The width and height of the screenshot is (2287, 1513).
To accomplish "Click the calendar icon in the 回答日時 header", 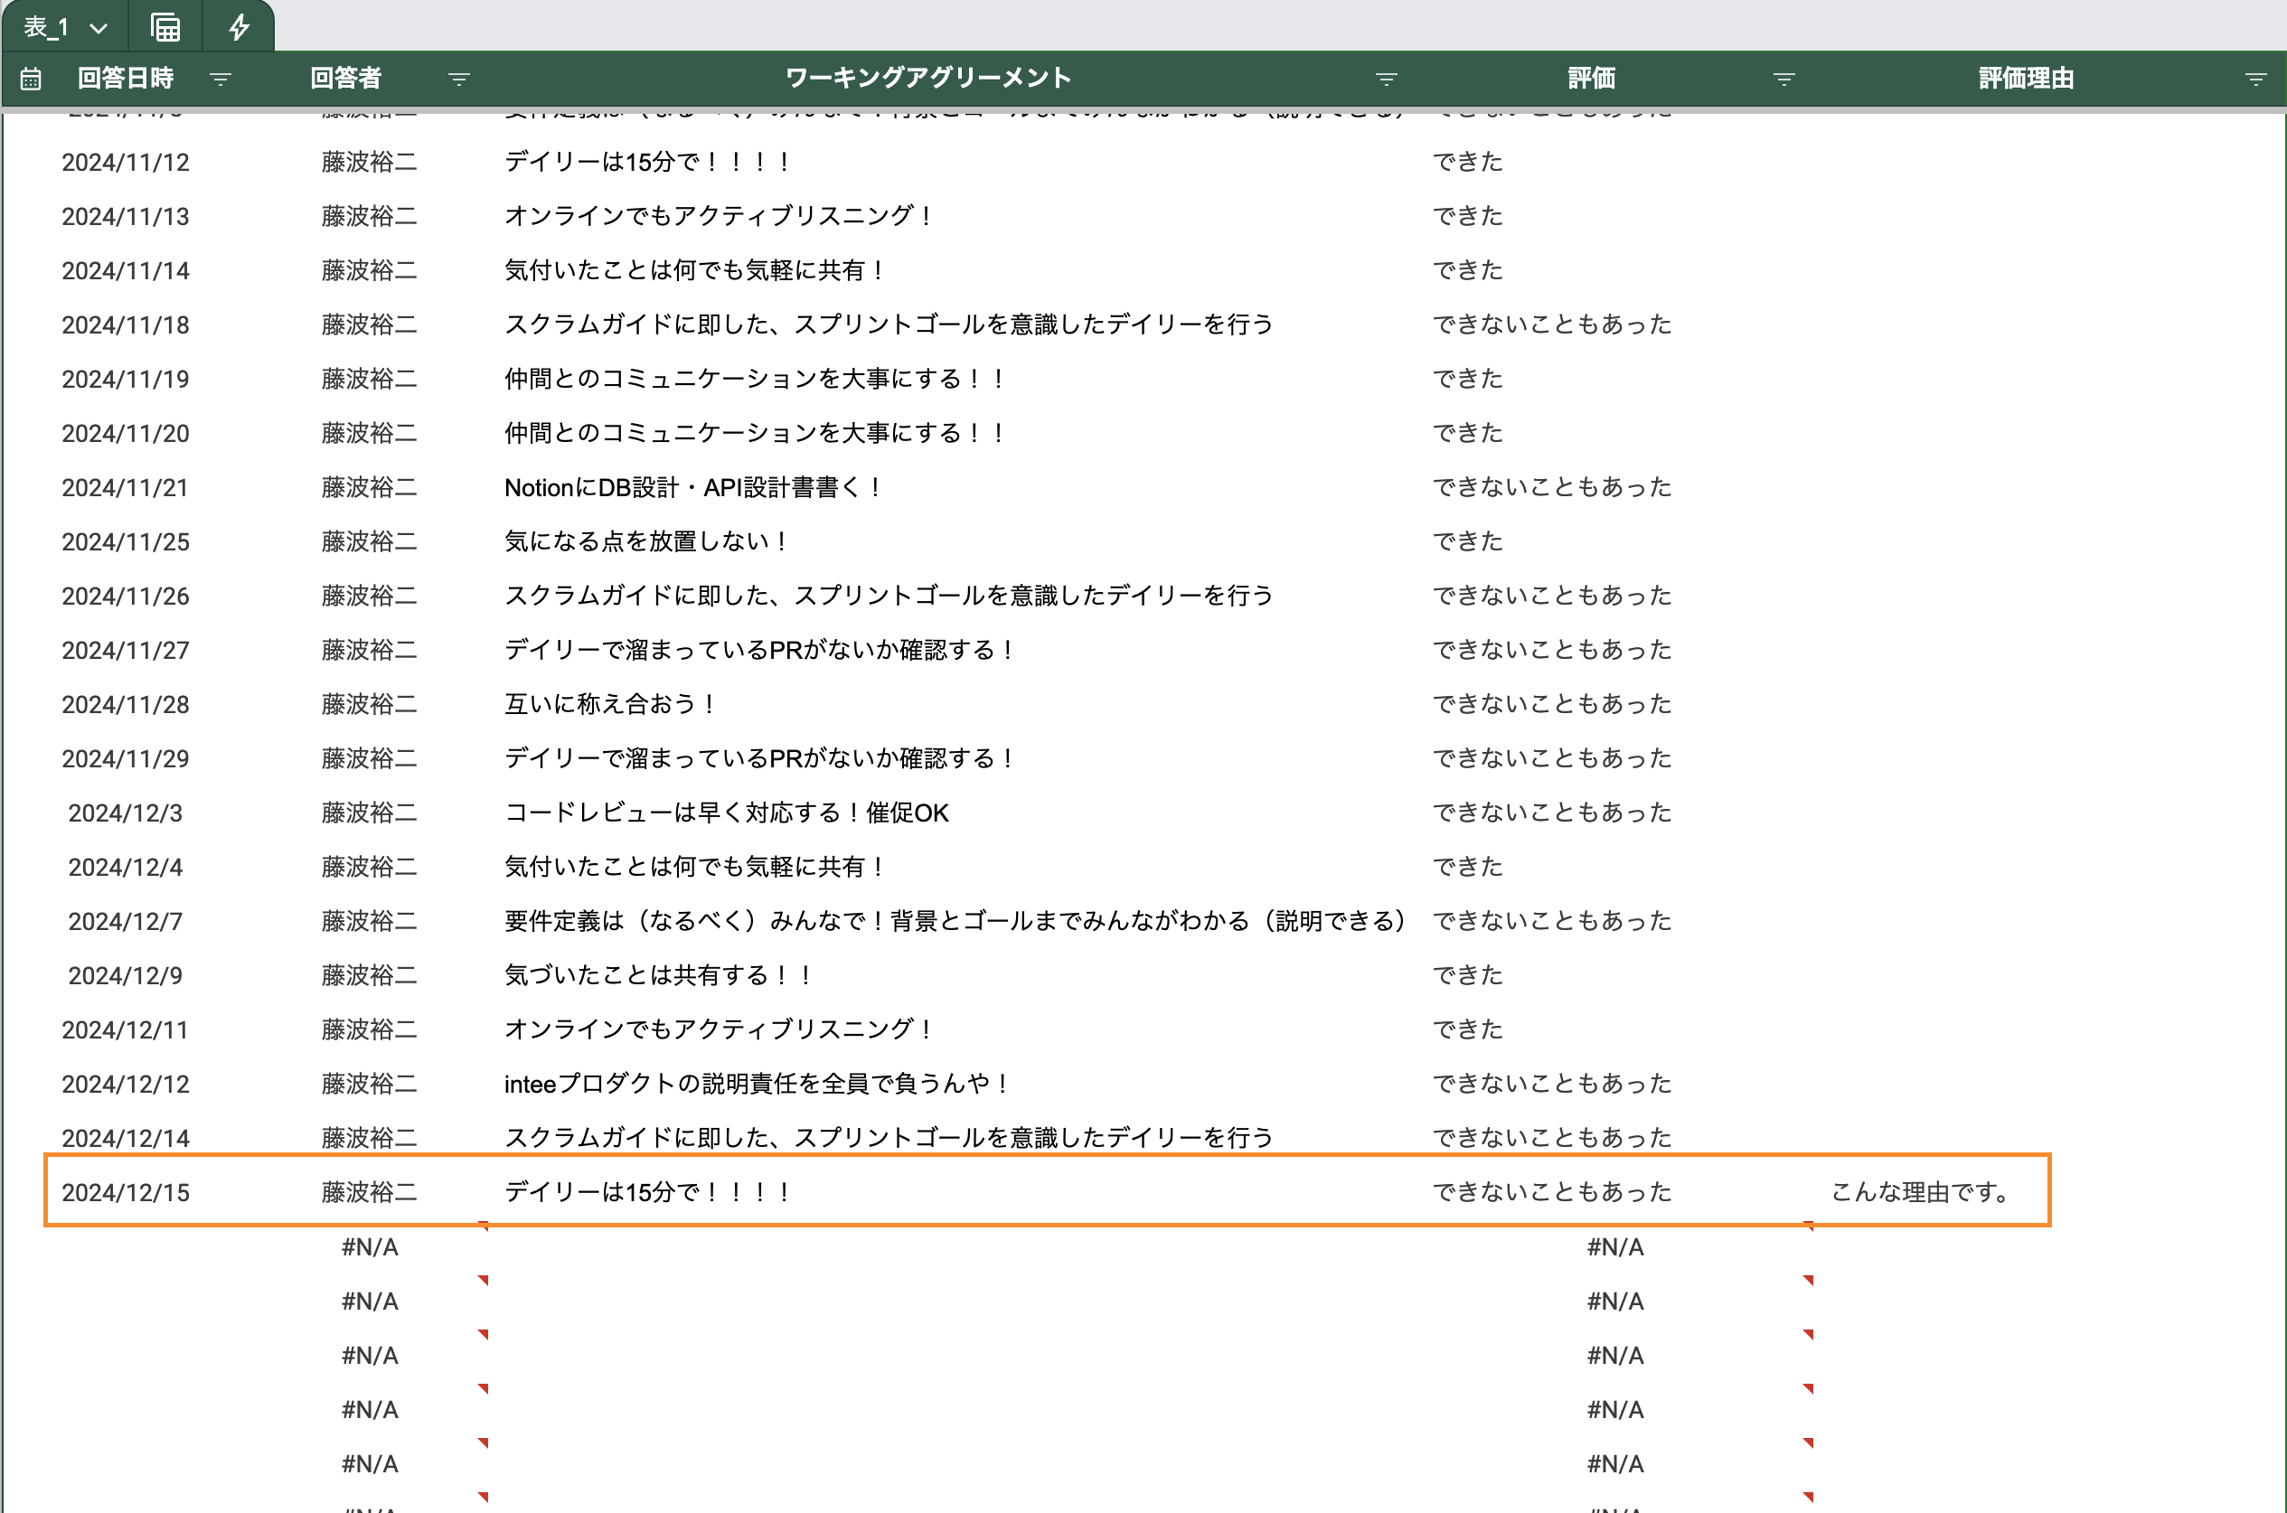I will coord(30,78).
